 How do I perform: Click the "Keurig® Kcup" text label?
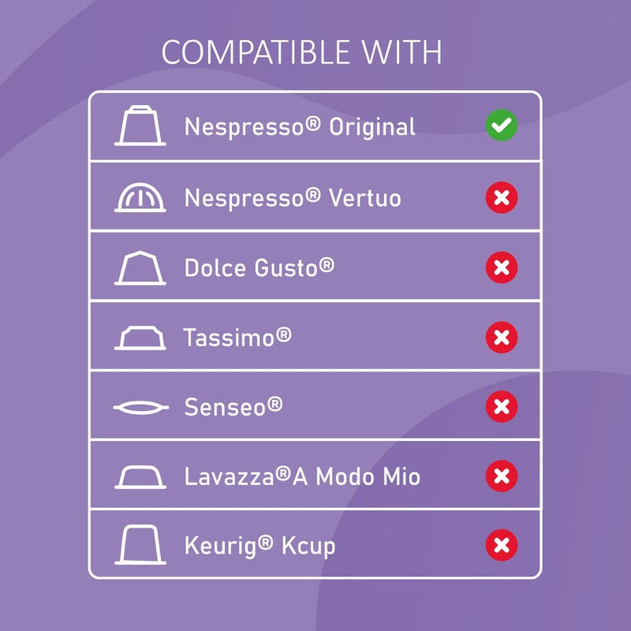point(259,546)
